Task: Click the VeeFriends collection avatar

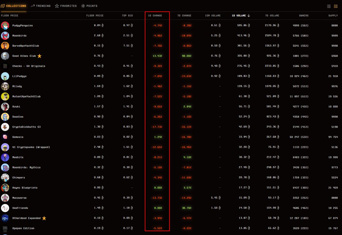Action: coord(5,208)
